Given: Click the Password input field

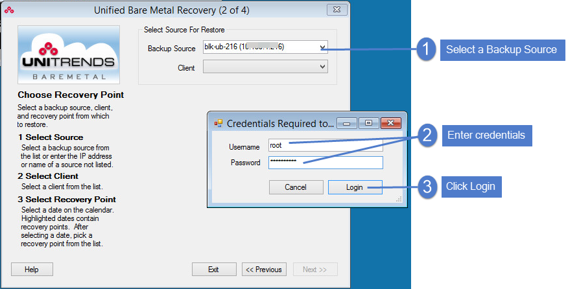Looking at the screenshot, I should tap(325, 162).
